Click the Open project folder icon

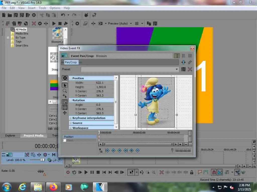click(x=10, y=15)
